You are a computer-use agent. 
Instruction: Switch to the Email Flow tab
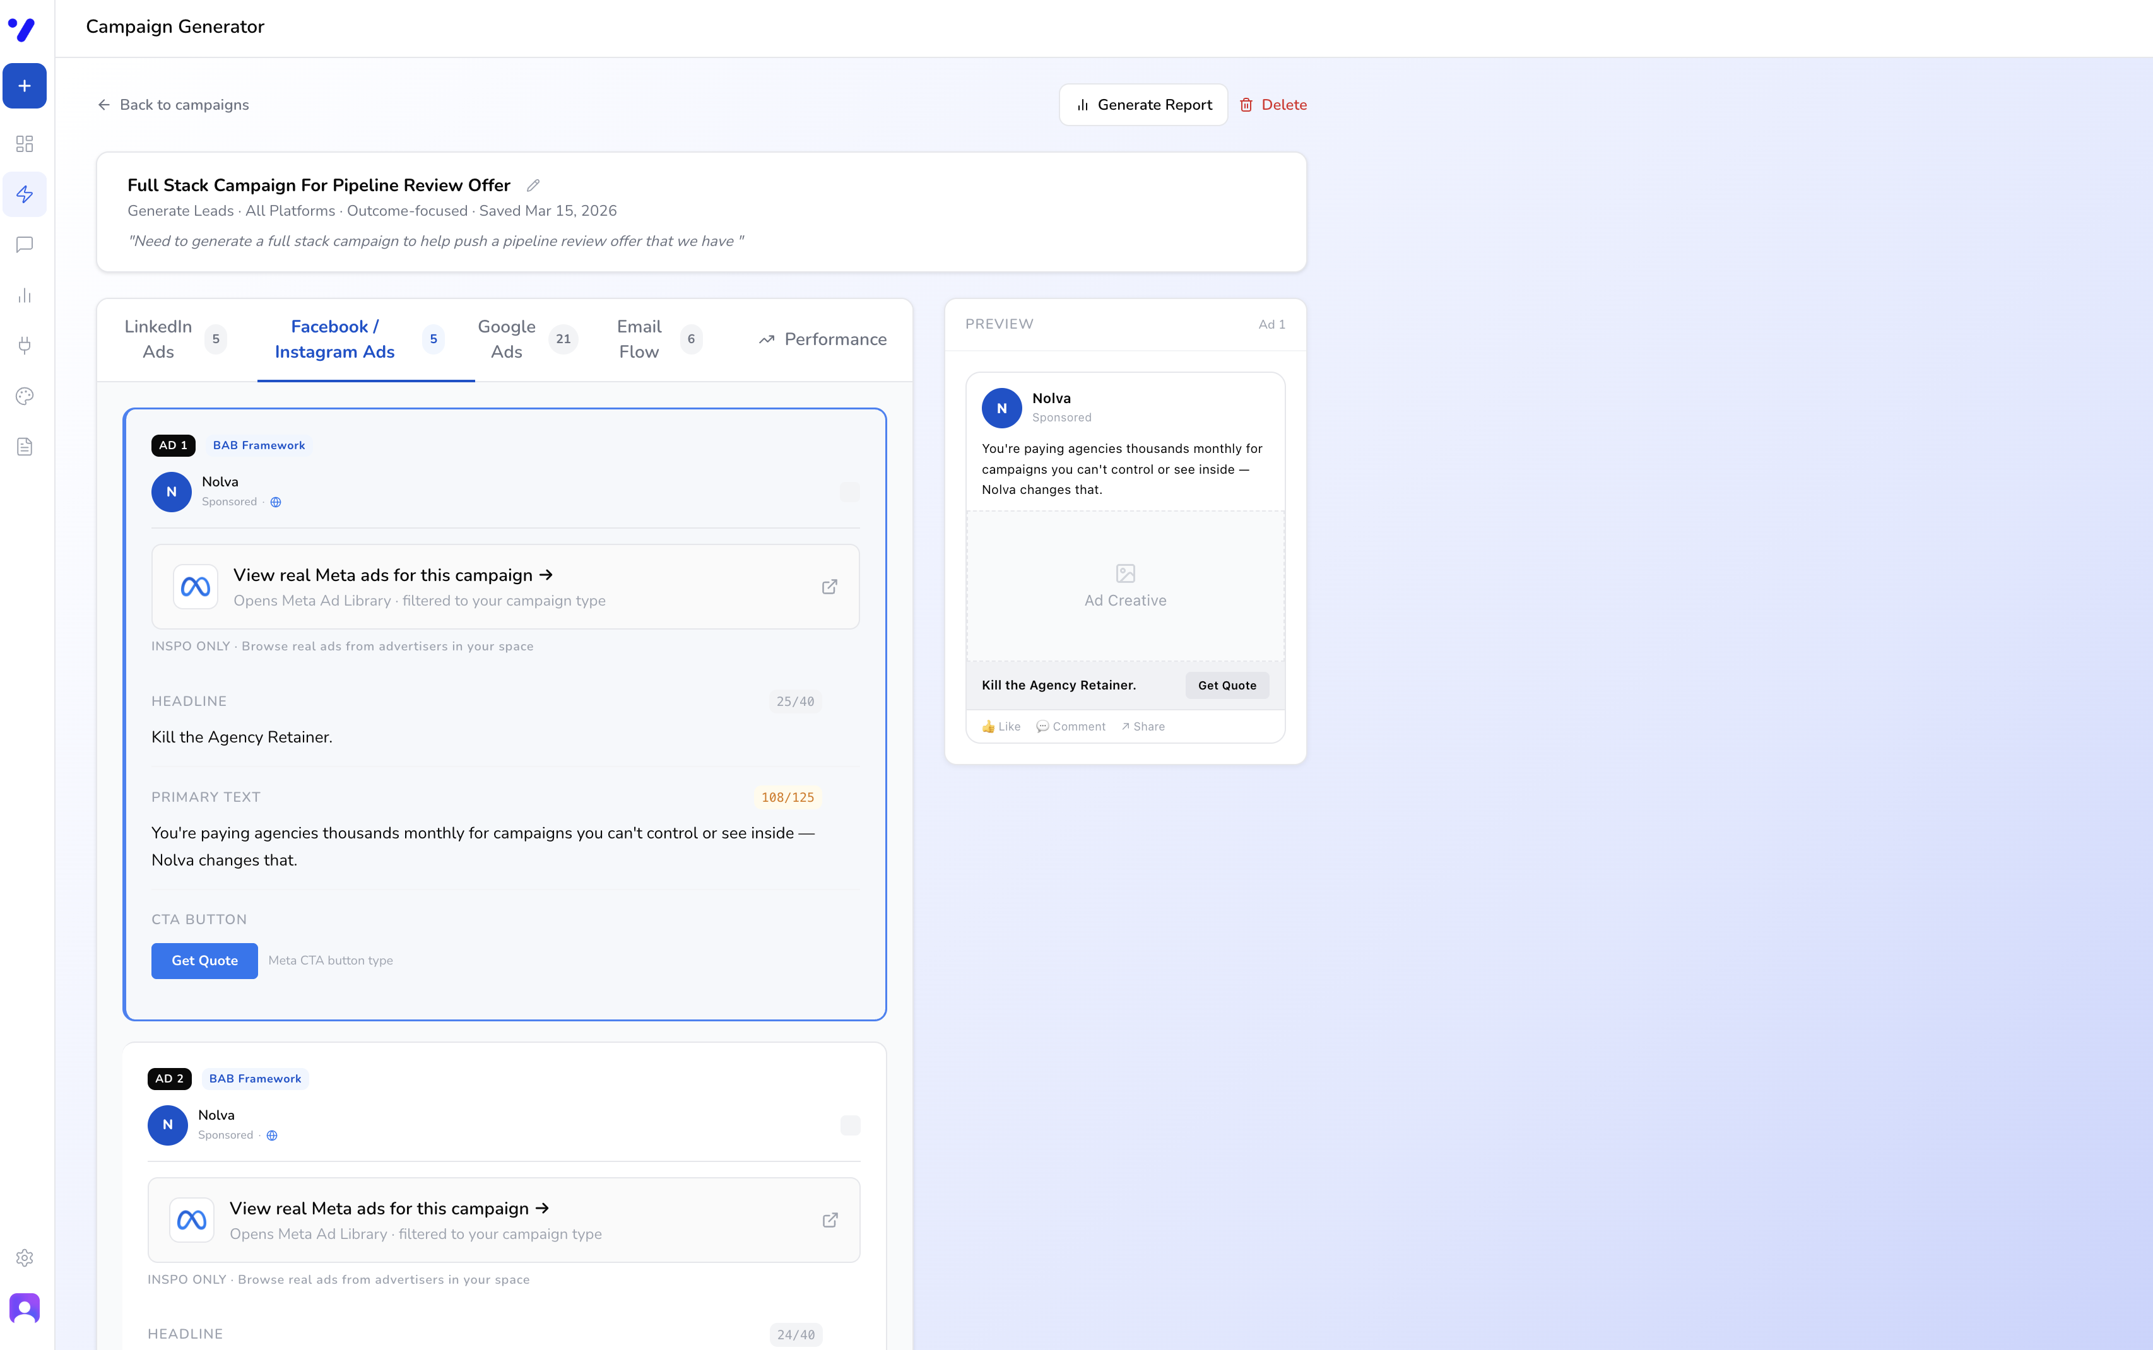pos(639,339)
